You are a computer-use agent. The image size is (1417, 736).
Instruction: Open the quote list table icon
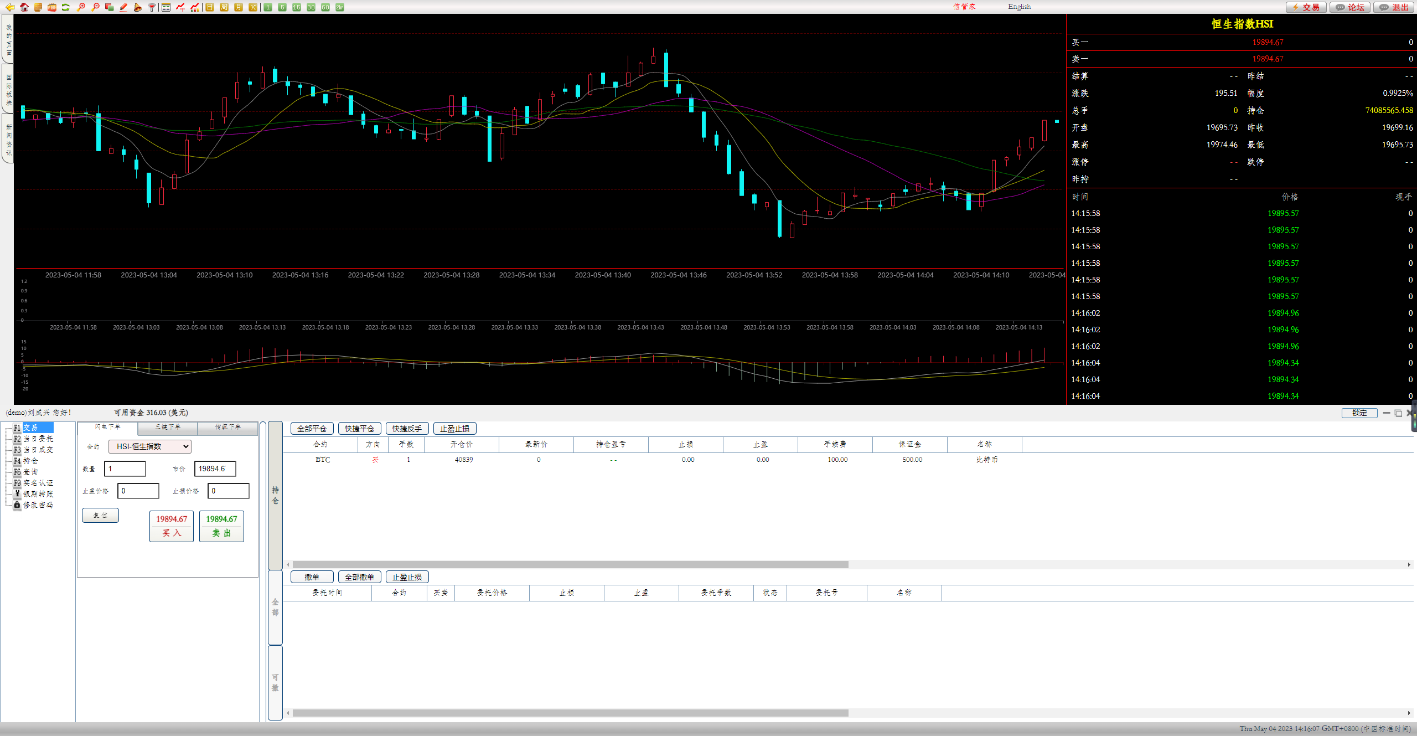pyautogui.click(x=166, y=7)
